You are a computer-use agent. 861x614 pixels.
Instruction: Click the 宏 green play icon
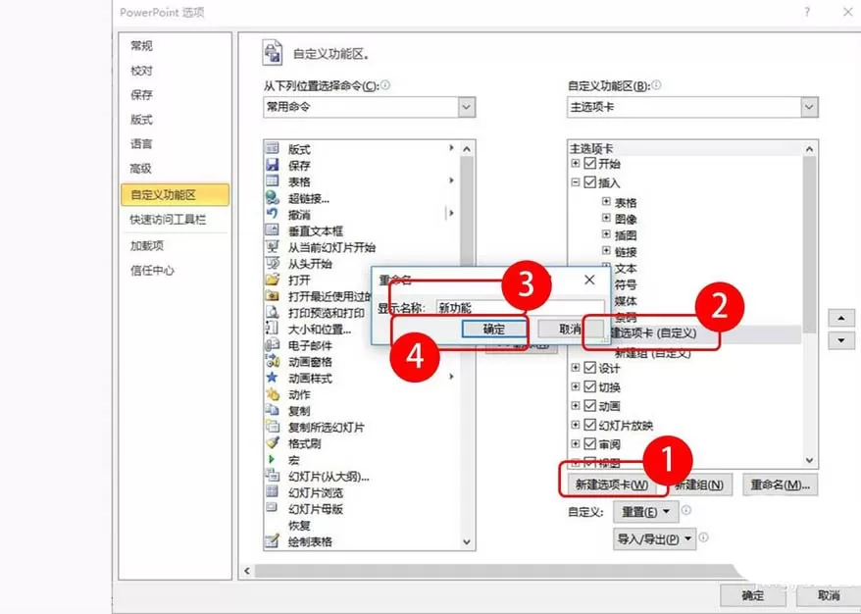point(272,459)
